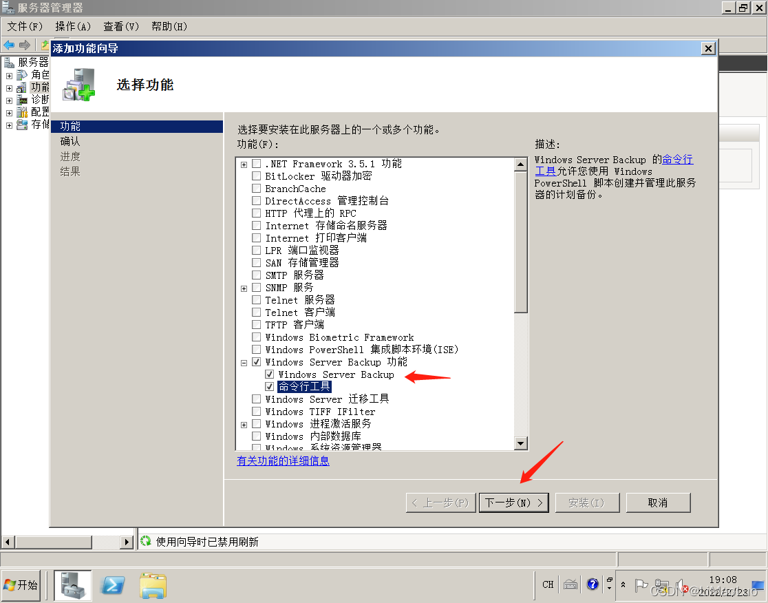The width and height of the screenshot is (768, 603).
Task: Tick the TFTP 客户端 checkbox
Action: click(x=256, y=325)
